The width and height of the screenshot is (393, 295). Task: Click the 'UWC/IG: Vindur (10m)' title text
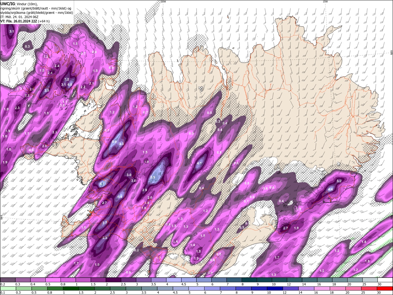pyautogui.click(x=19, y=4)
